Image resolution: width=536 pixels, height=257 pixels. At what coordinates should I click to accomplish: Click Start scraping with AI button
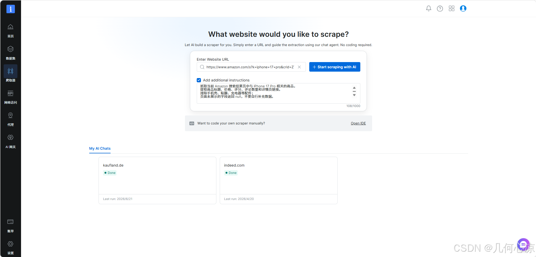335,67
